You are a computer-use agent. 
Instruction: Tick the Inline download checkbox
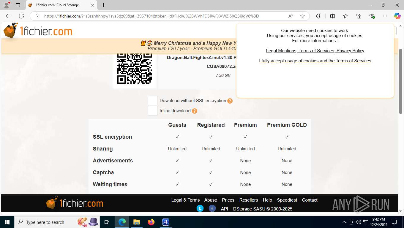tap(153, 111)
